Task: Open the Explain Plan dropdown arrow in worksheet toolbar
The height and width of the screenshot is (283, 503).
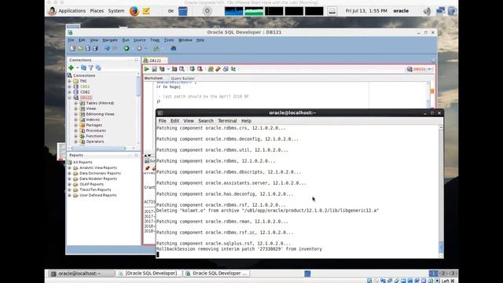Action: tap(167, 69)
